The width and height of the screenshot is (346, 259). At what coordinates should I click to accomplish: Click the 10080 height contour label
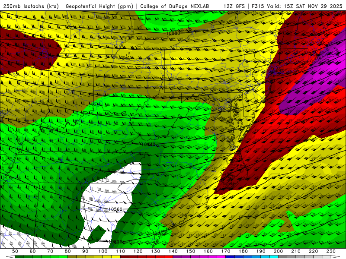[173, 33]
